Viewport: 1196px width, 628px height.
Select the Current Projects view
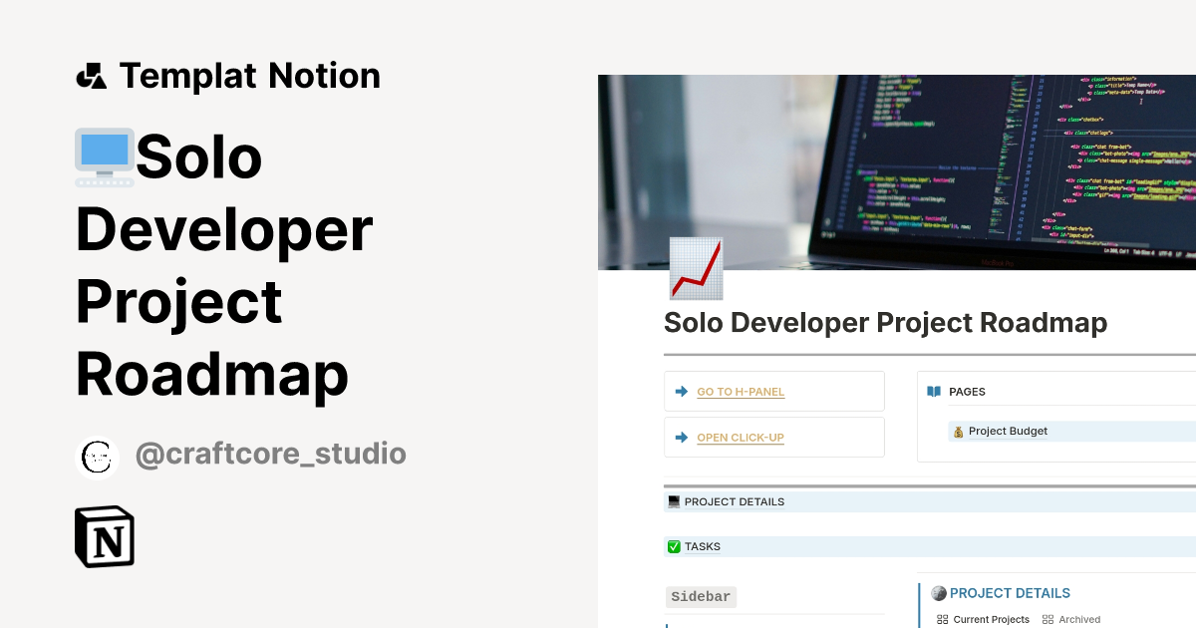pos(991,619)
